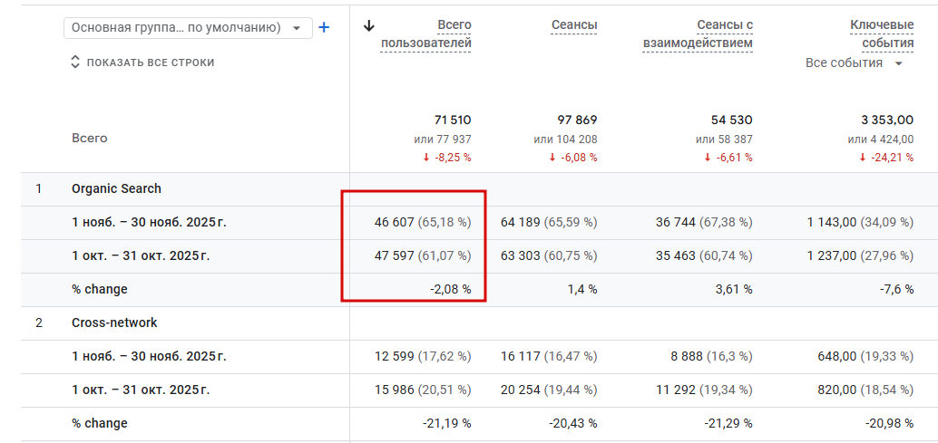Click the Сеансы column header

[573, 25]
